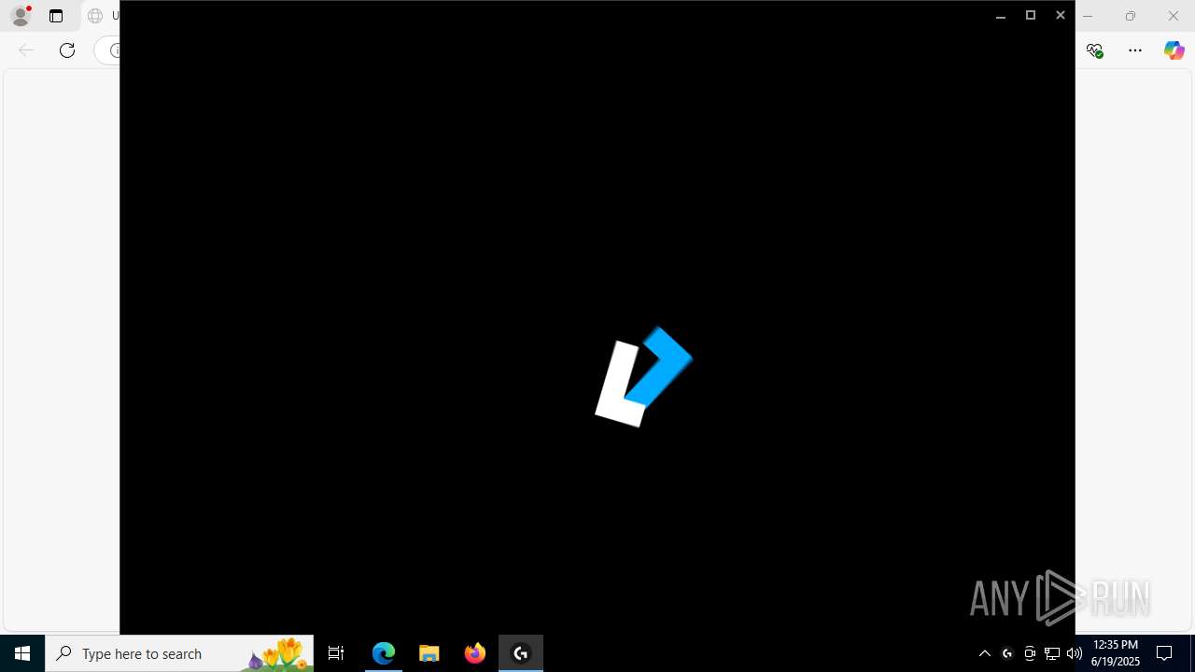This screenshot has height=672, width=1195.
Task: Open Browser essentials heart icon in Edge
Action: coord(1095,50)
